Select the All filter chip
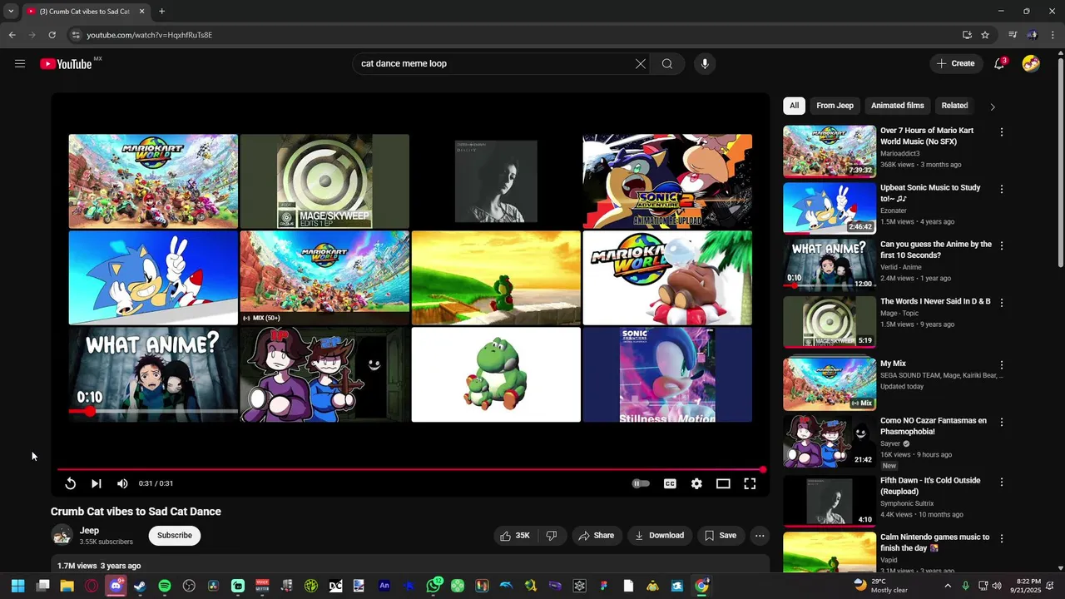The width and height of the screenshot is (1065, 599). click(x=794, y=106)
